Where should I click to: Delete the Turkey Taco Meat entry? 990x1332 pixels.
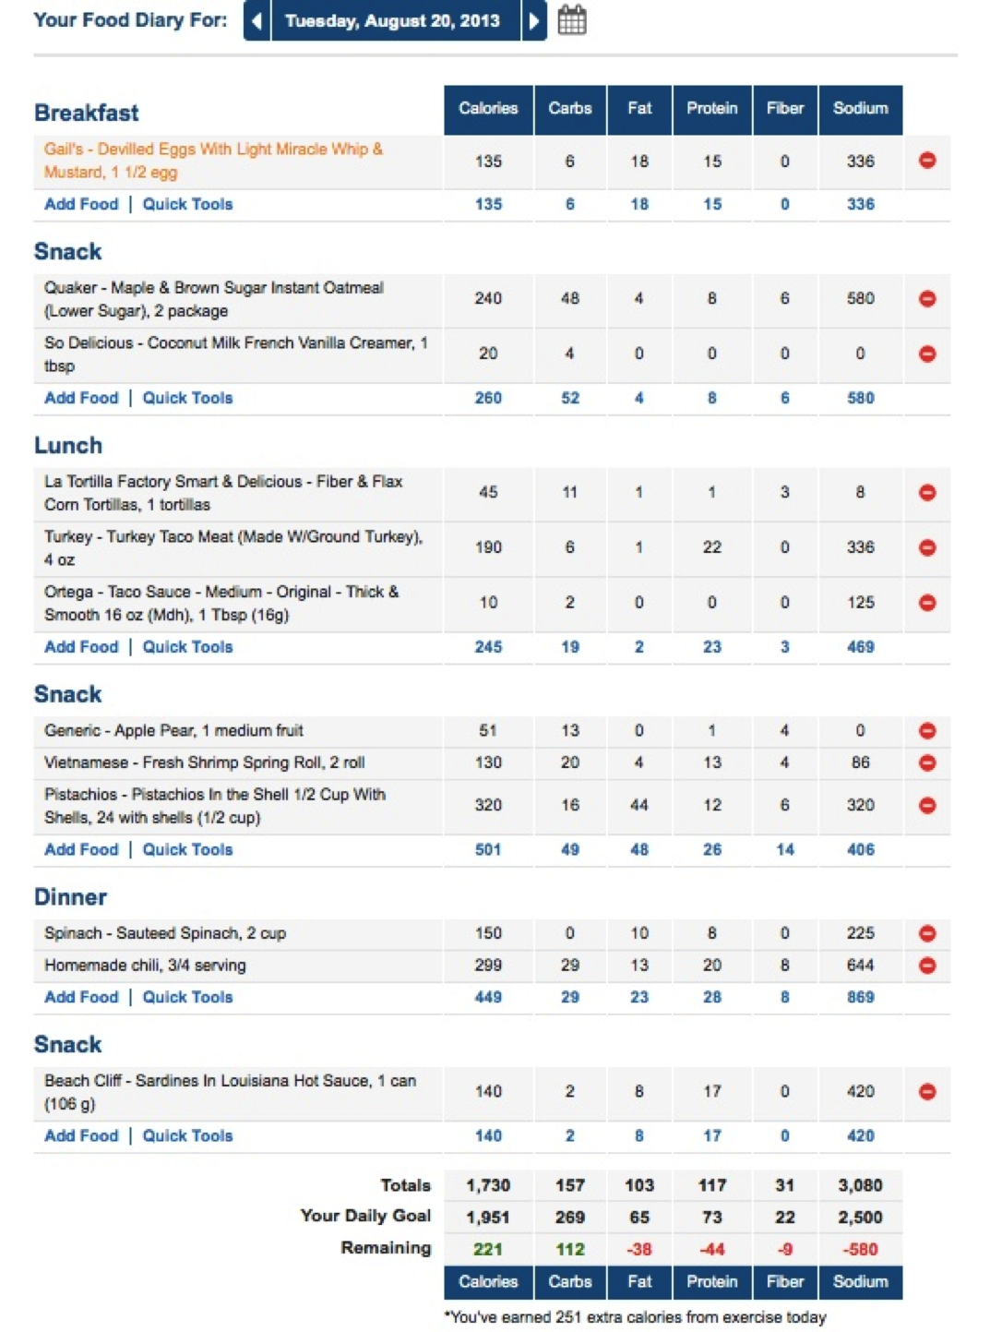[x=927, y=548]
